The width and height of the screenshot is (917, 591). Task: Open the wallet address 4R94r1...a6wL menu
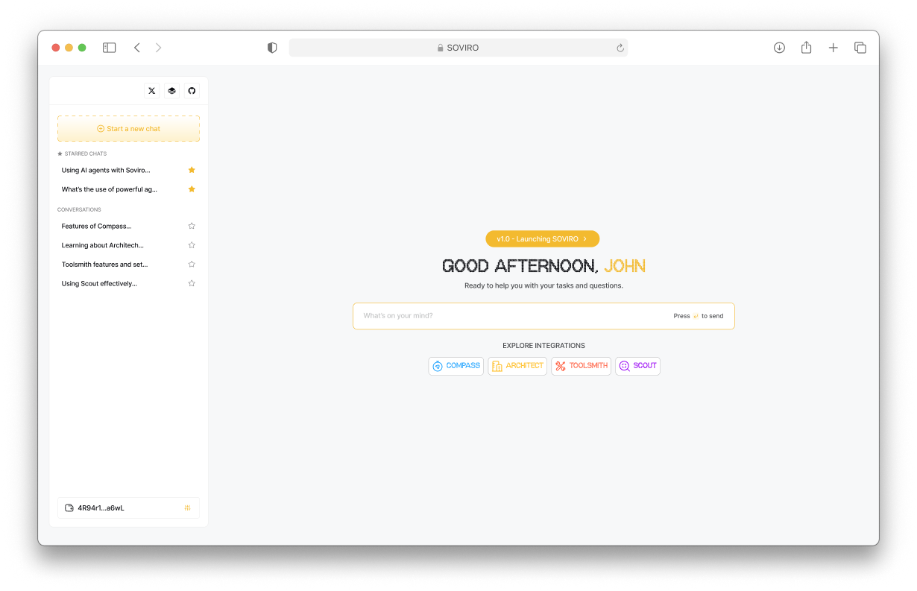tap(128, 508)
